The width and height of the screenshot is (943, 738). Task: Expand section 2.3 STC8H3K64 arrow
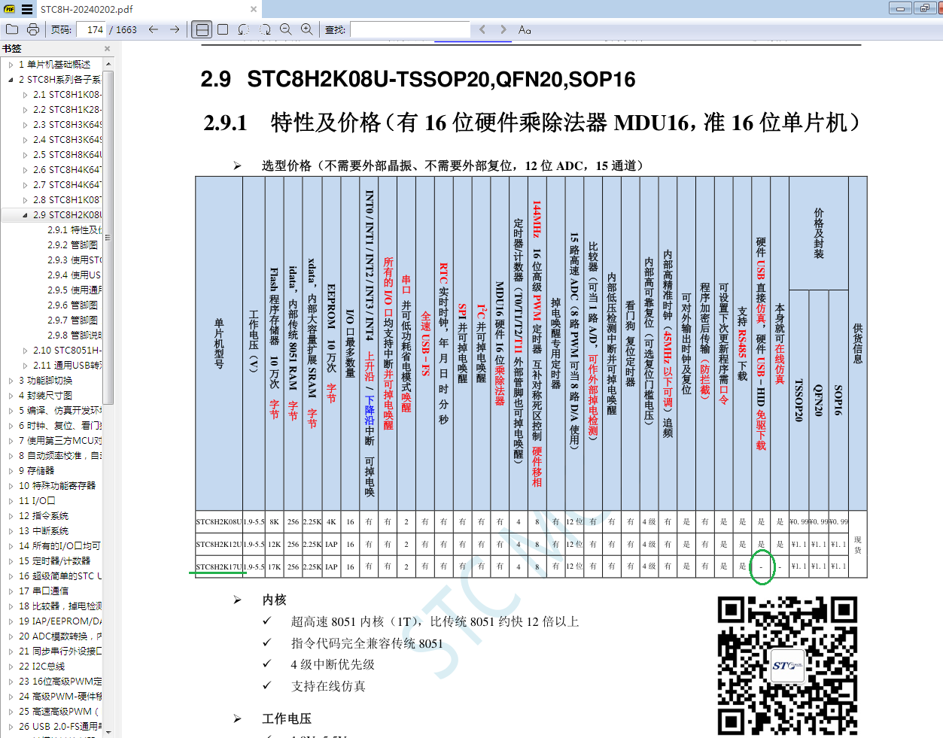pos(25,125)
